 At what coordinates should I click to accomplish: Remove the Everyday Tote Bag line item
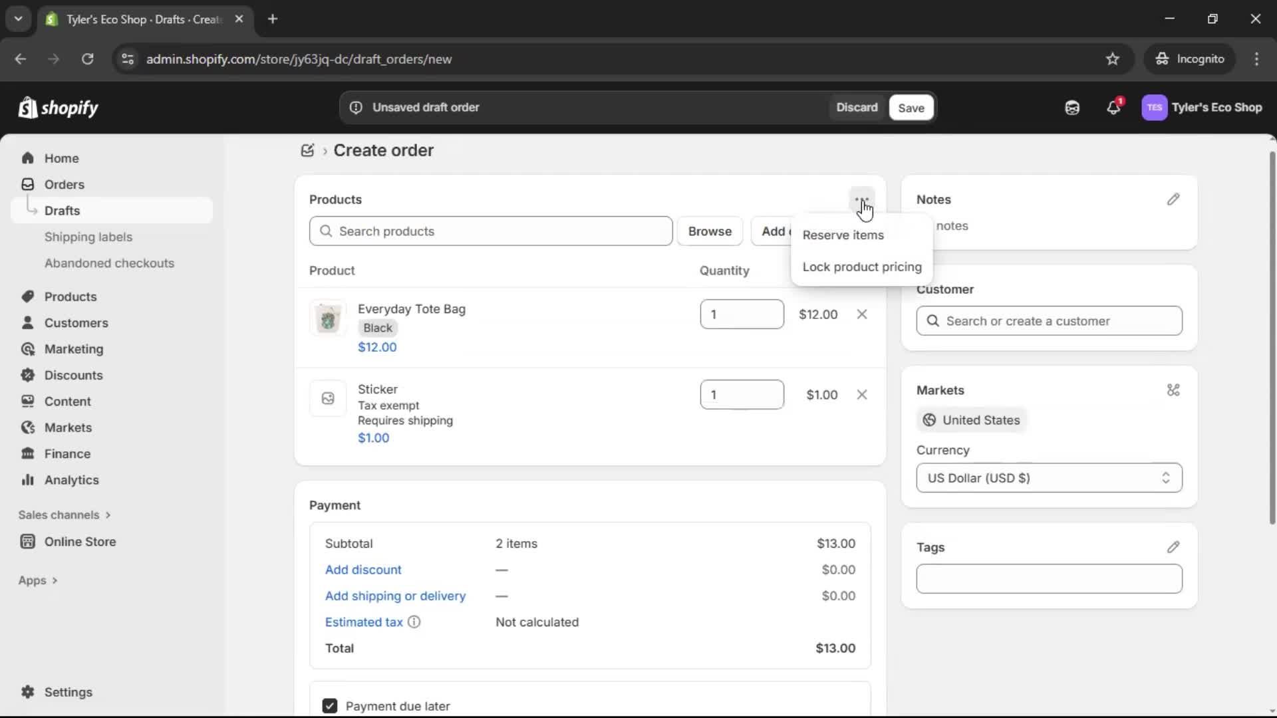[x=862, y=314]
